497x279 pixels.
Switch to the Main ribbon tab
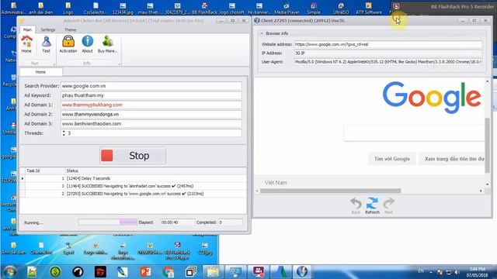(28, 29)
